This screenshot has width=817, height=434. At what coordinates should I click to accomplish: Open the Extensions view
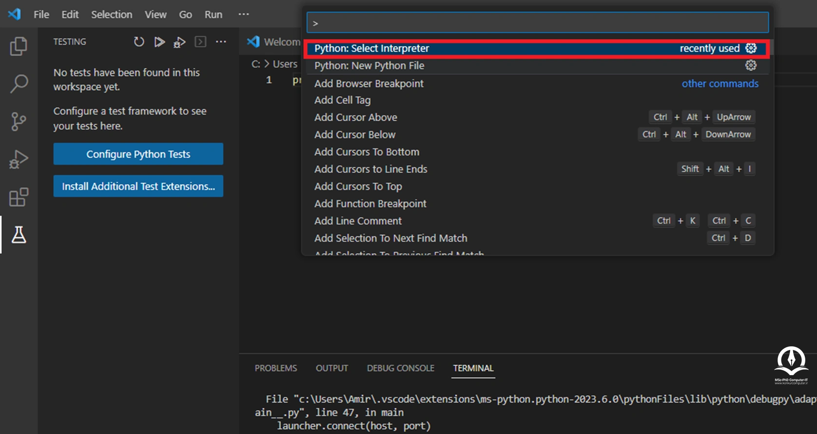(x=19, y=197)
